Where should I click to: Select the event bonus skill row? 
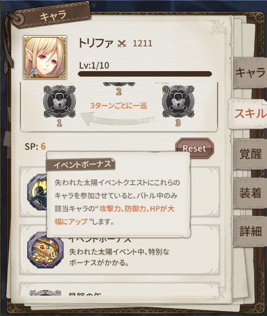pos(120,250)
